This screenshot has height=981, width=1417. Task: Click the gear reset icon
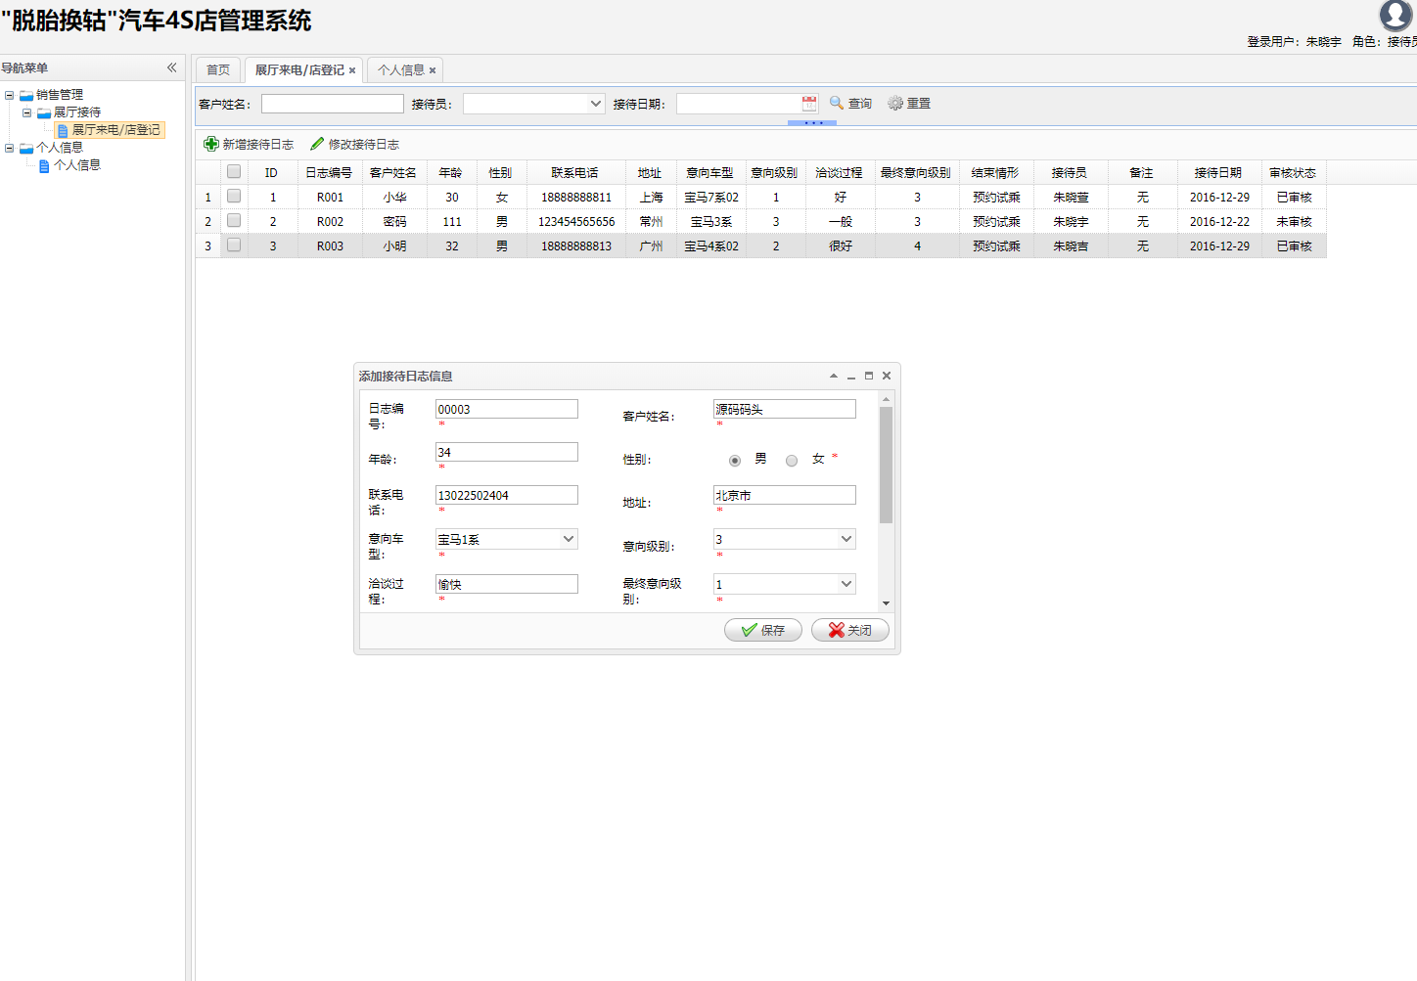[x=895, y=103]
